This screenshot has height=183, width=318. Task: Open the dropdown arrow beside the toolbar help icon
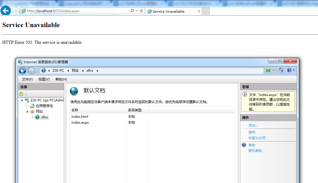(294, 70)
